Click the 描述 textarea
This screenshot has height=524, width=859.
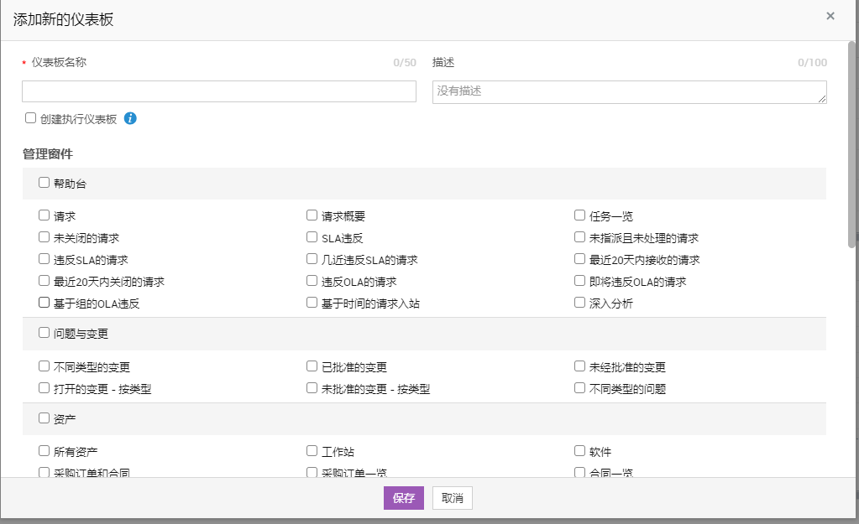pos(629,91)
